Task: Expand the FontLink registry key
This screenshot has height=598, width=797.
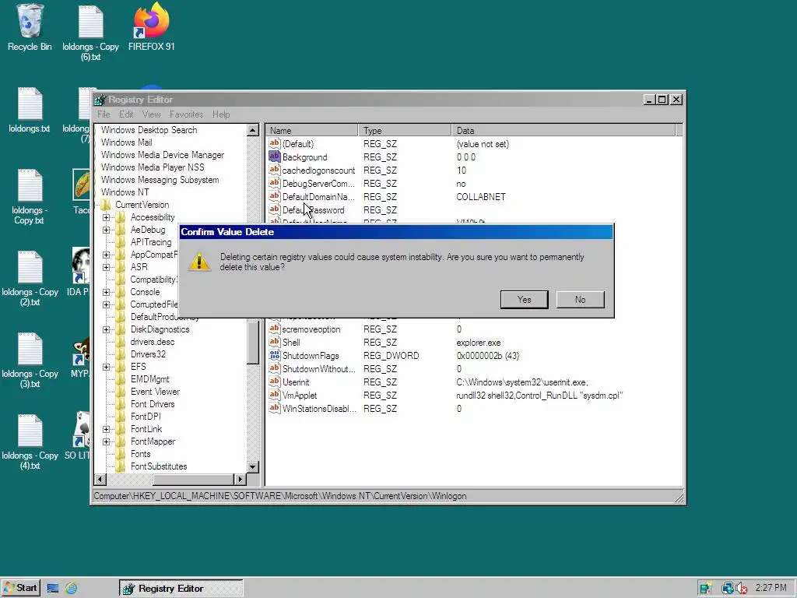Action: pyautogui.click(x=106, y=429)
